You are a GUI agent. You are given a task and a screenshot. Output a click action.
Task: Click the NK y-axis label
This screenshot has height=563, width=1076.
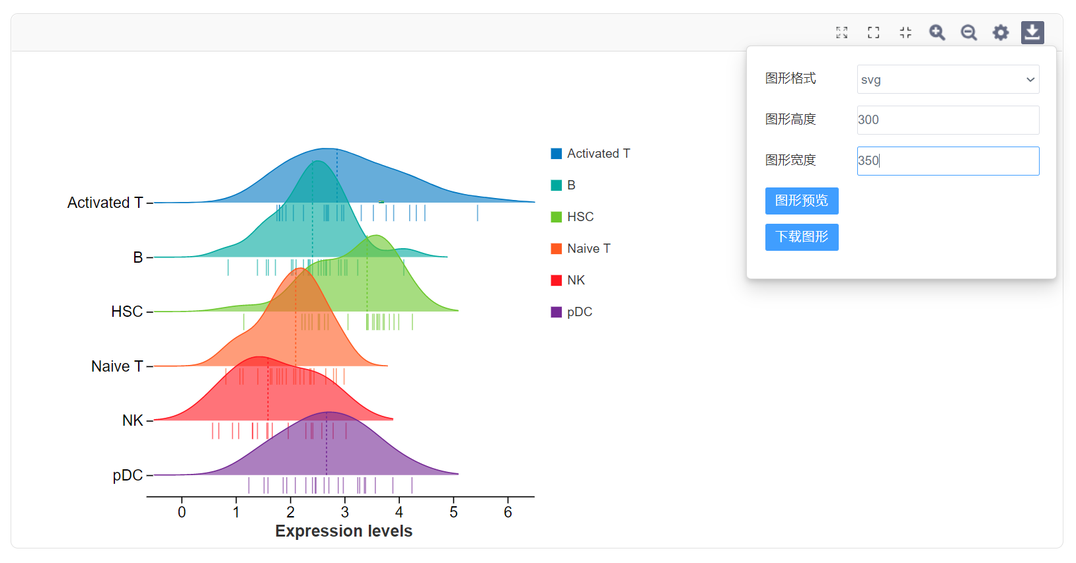pos(133,420)
